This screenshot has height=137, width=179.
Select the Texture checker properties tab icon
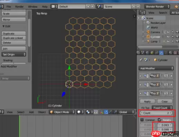[175, 53]
